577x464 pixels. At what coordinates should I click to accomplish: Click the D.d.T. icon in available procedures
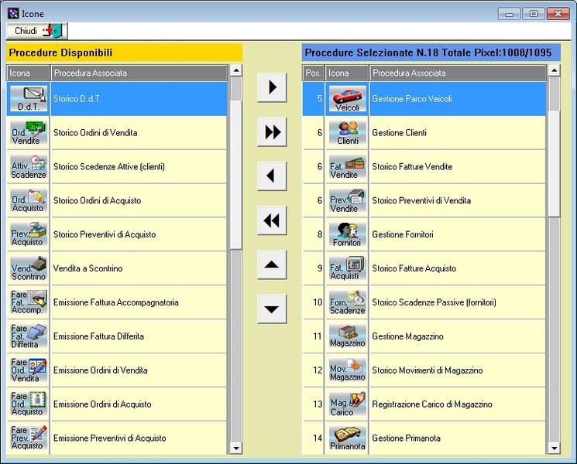pos(29,99)
